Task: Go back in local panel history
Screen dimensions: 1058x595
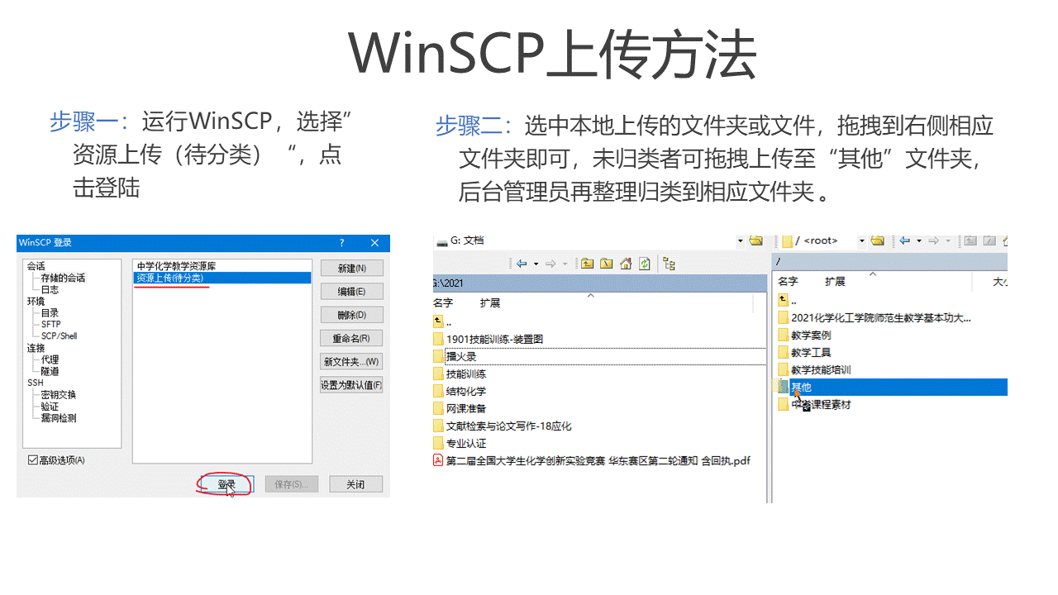Action: coord(522,264)
